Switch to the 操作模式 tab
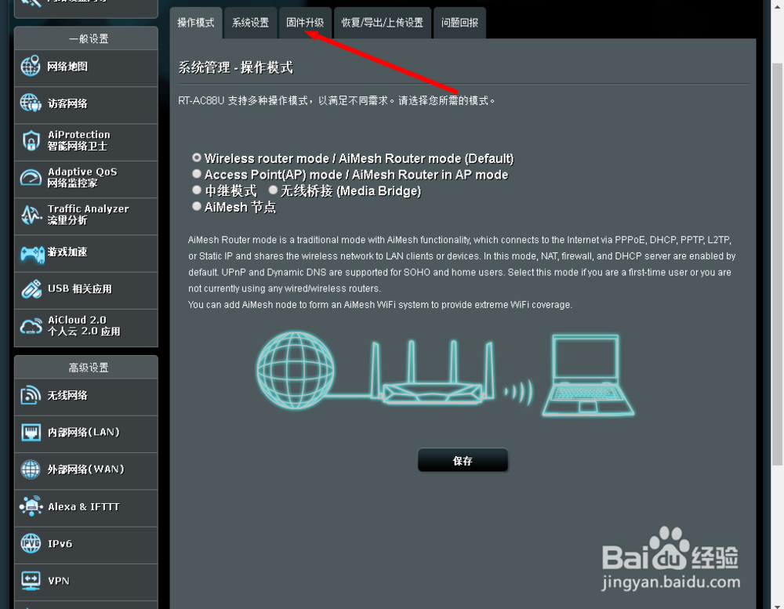The height and width of the screenshot is (609, 784). (195, 23)
